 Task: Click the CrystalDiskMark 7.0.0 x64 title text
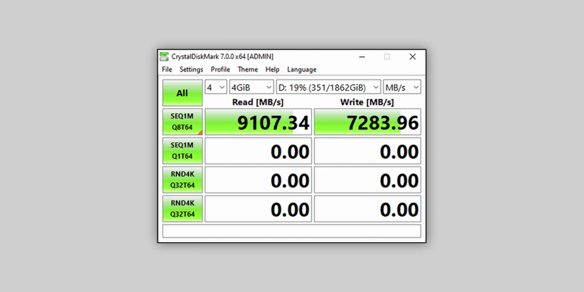point(223,57)
